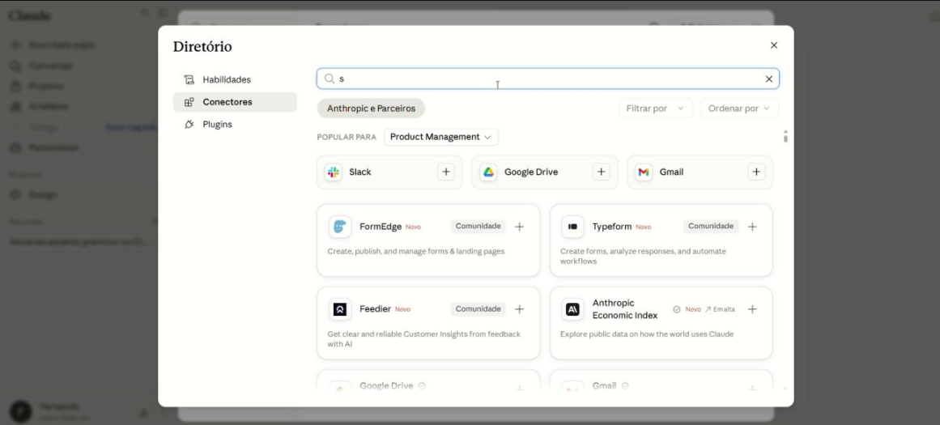Click the Google Drive logo icon

[x=488, y=172]
